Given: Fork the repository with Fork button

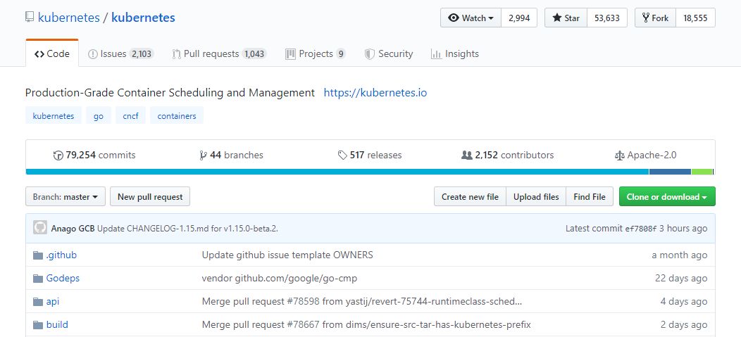Looking at the screenshot, I should [x=655, y=18].
